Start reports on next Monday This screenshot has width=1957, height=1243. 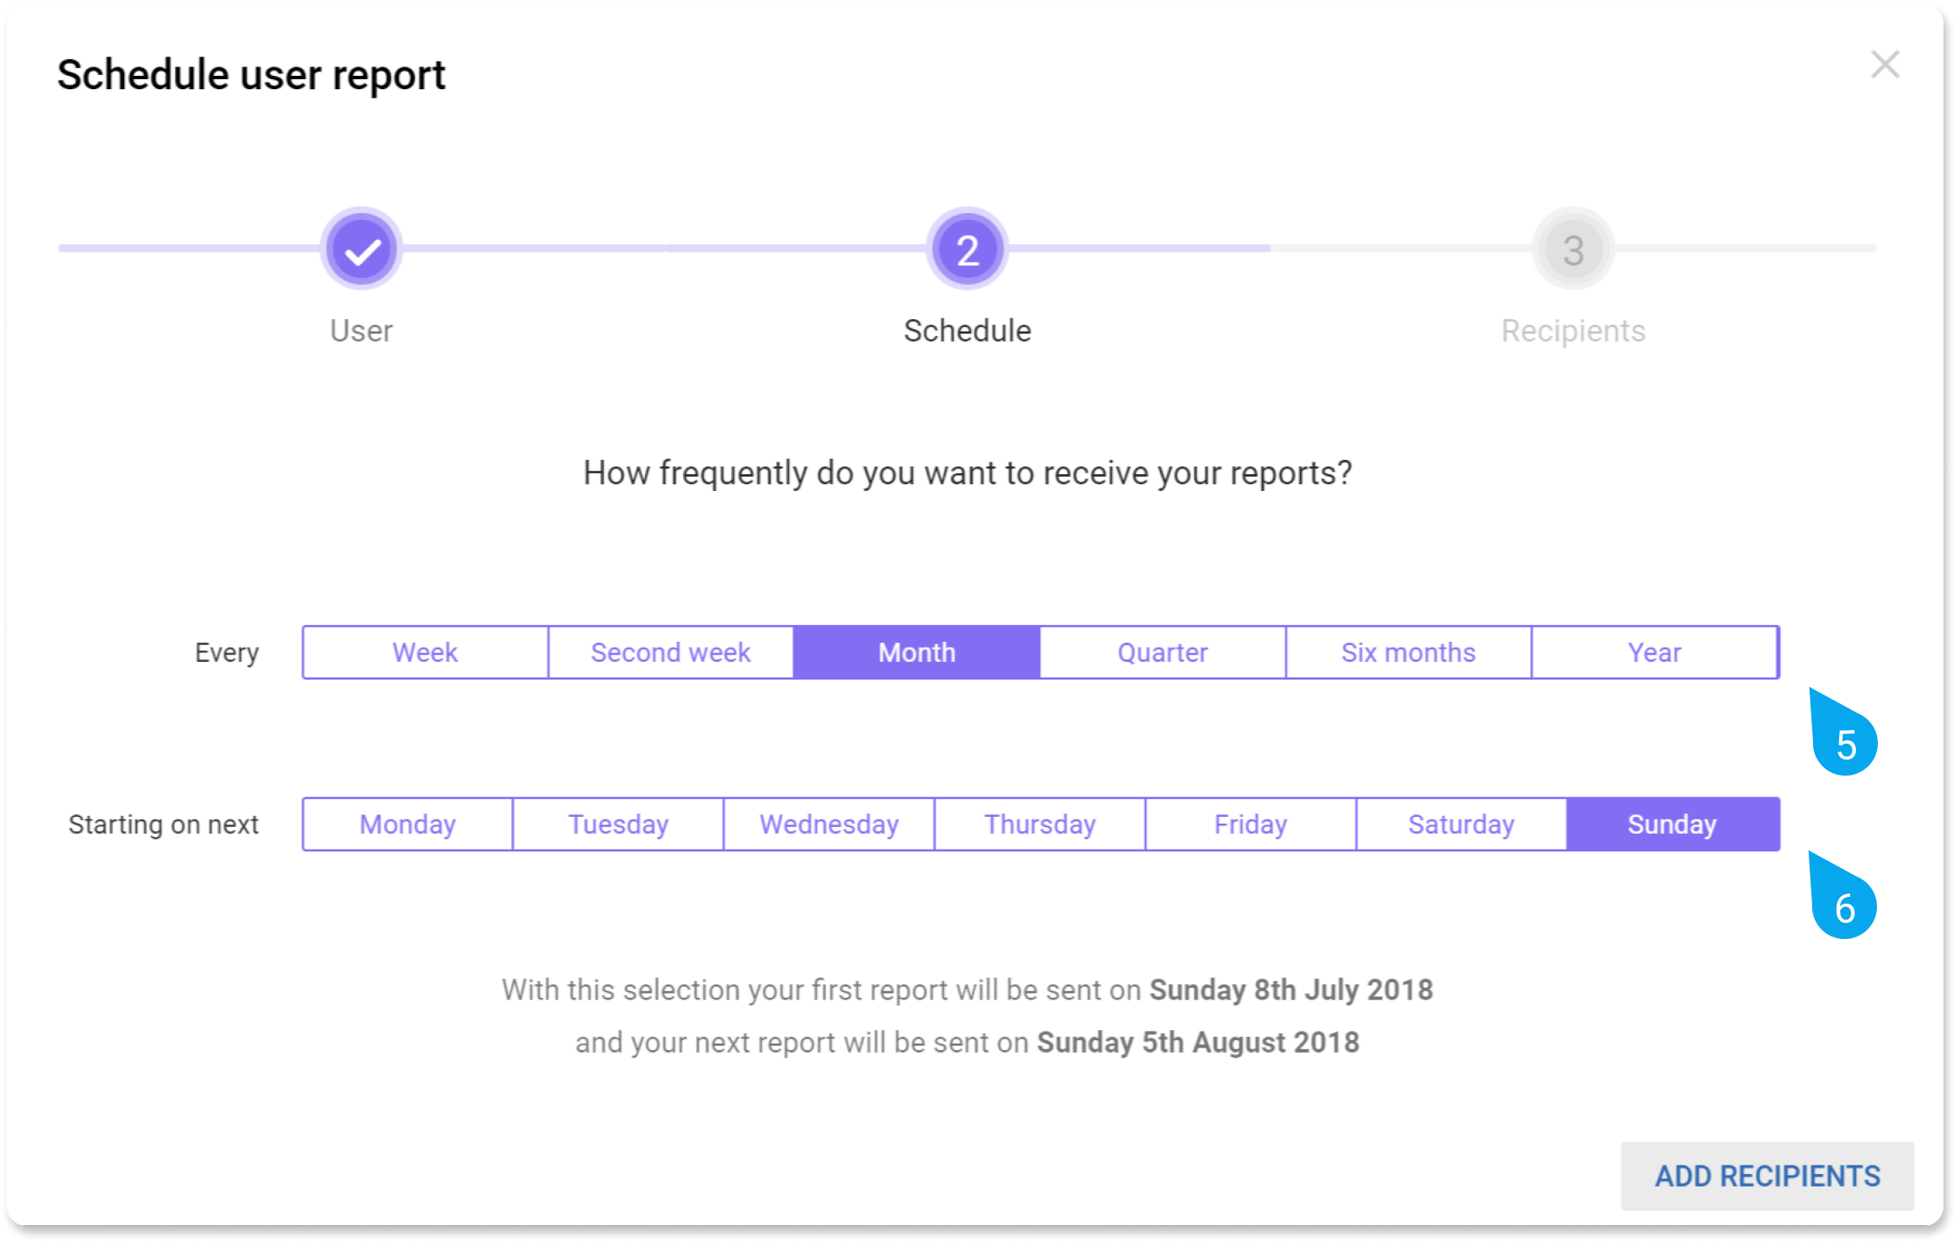pyautogui.click(x=408, y=824)
